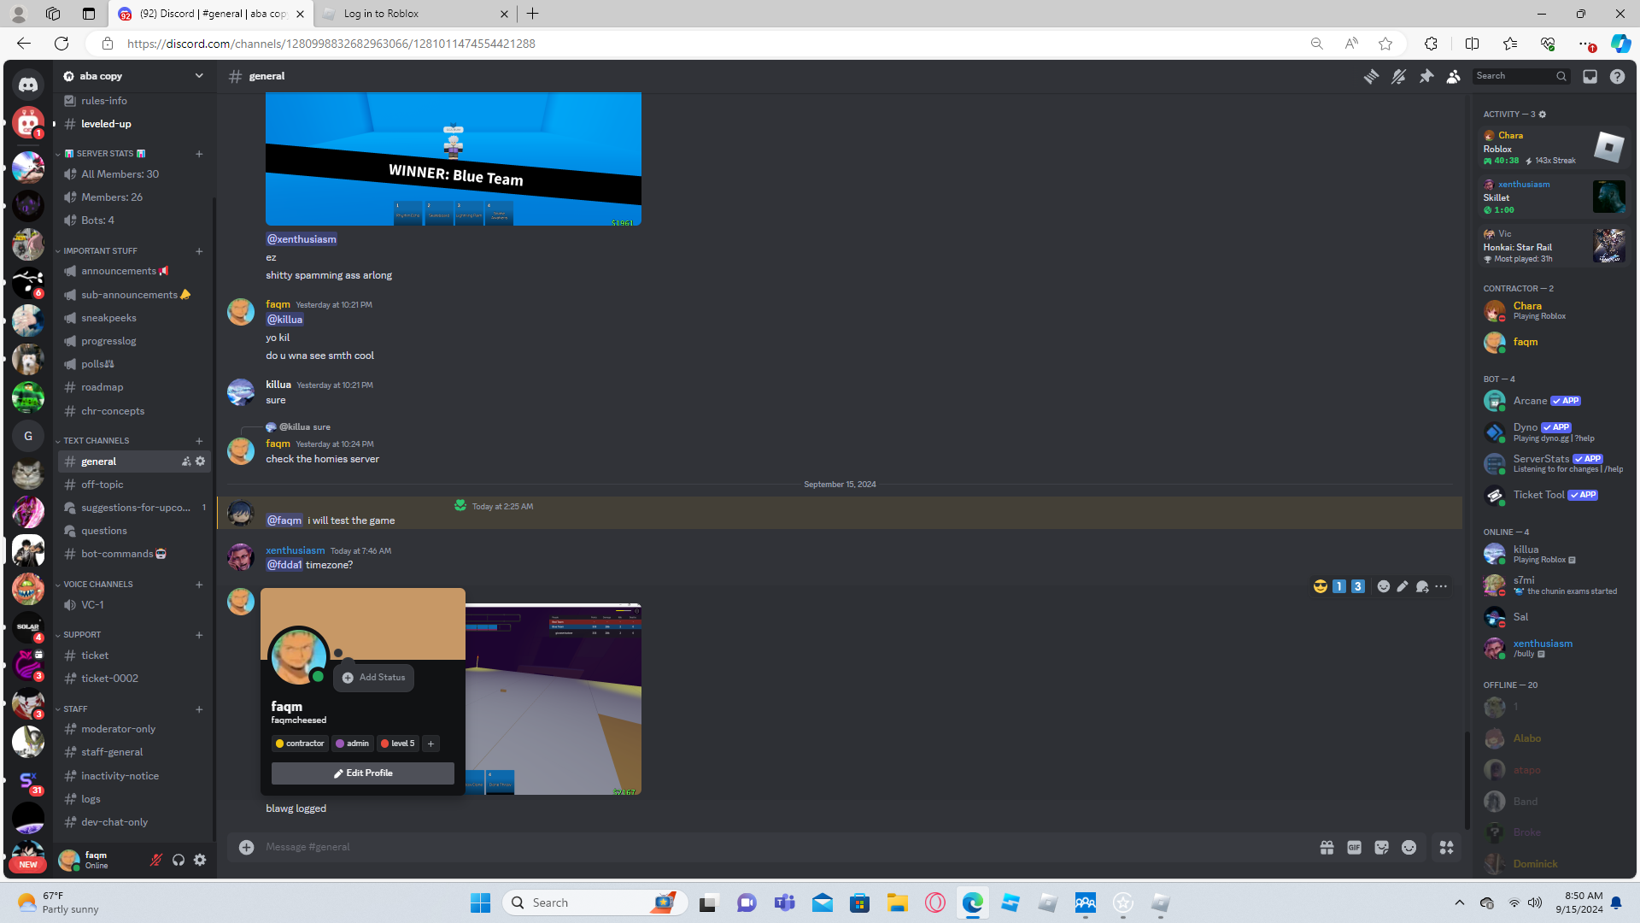Open the gift Nitro icon
Image resolution: width=1640 pixels, height=923 pixels.
(x=1327, y=847)
